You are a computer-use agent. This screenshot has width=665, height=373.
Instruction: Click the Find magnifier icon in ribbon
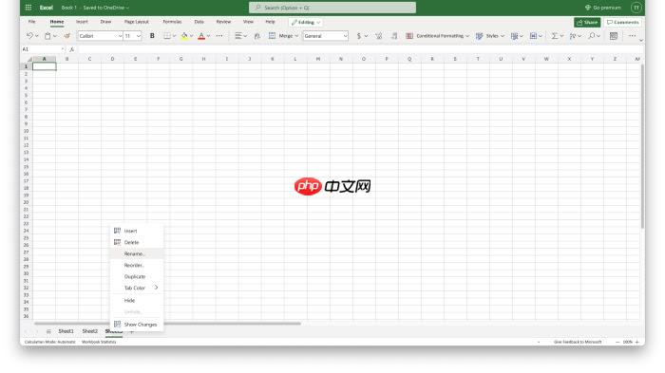click(592, 36)
